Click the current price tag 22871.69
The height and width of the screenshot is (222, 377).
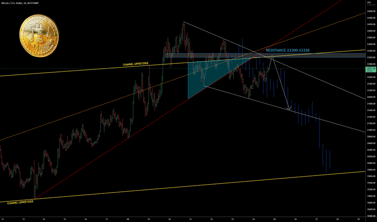[371, 69]
